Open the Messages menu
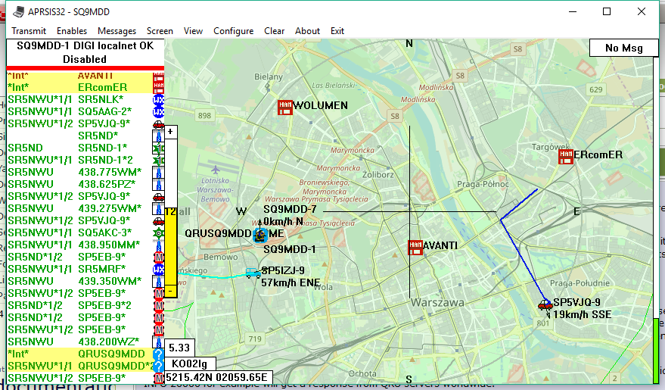665x390 pixels. [x=117, y=31]
